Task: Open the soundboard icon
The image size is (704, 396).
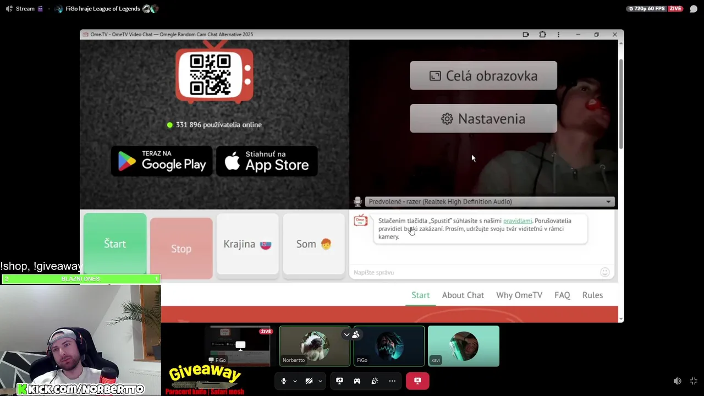Action: [375, 381]
